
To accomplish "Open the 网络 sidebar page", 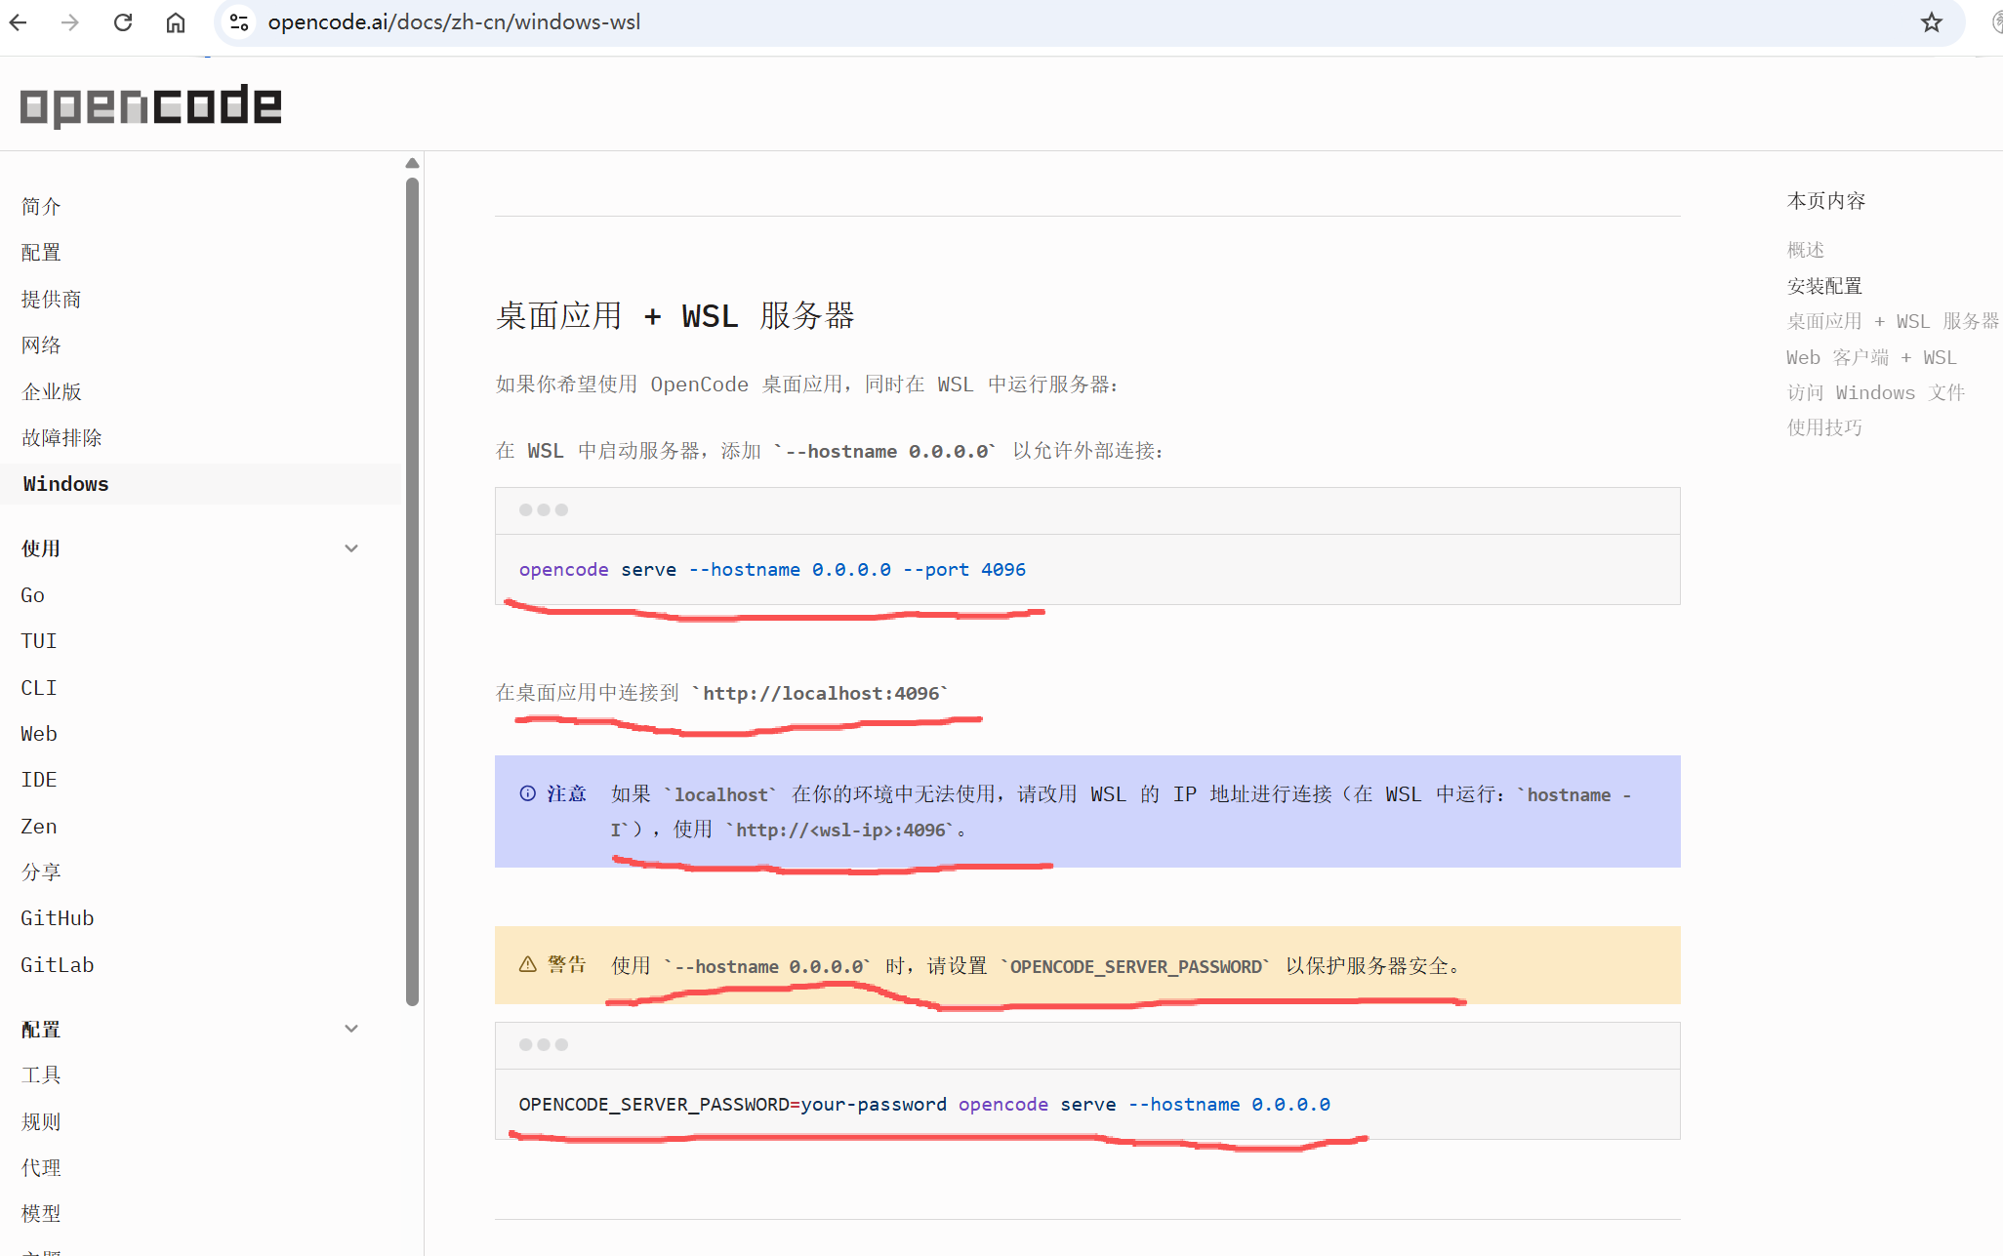I will [41, 345].
